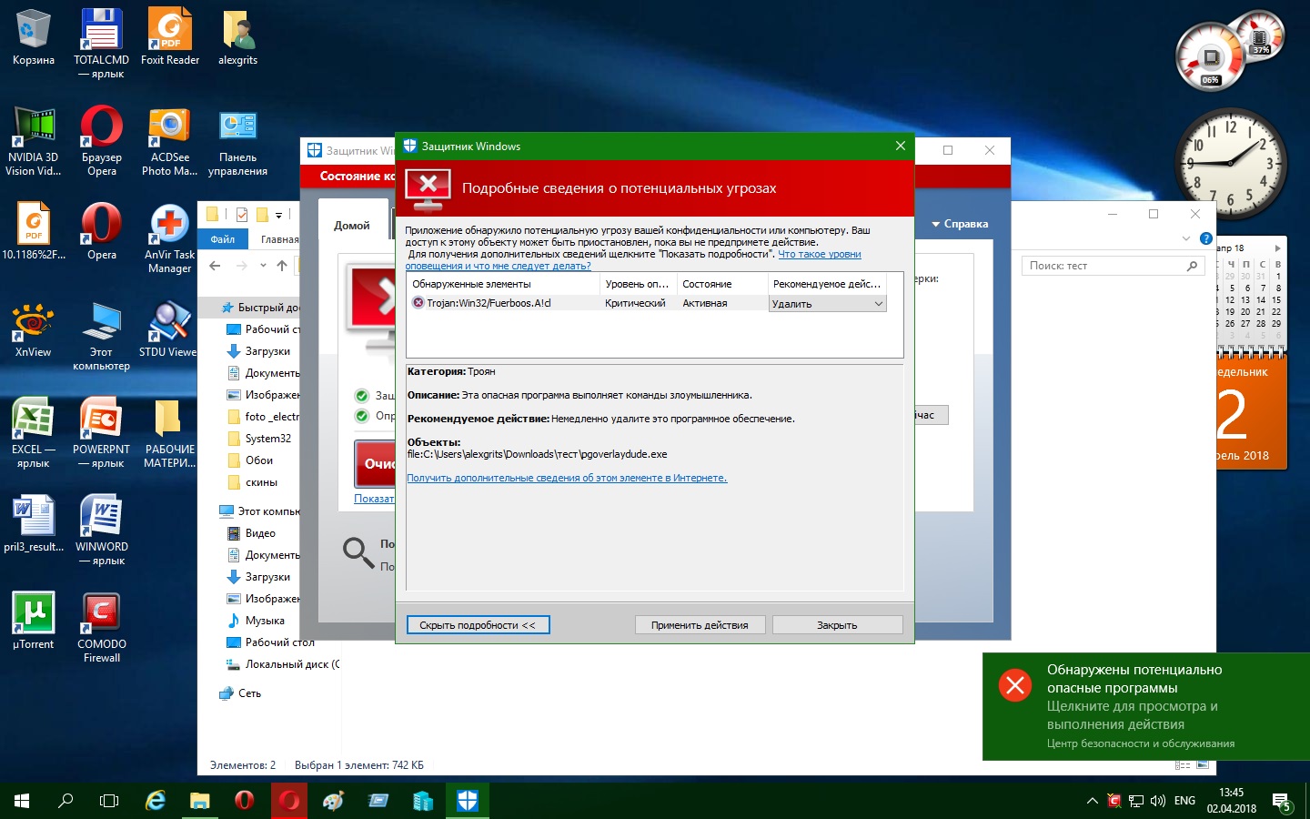Open ACDSee Photo Manager icon

[x=169, y=141]
